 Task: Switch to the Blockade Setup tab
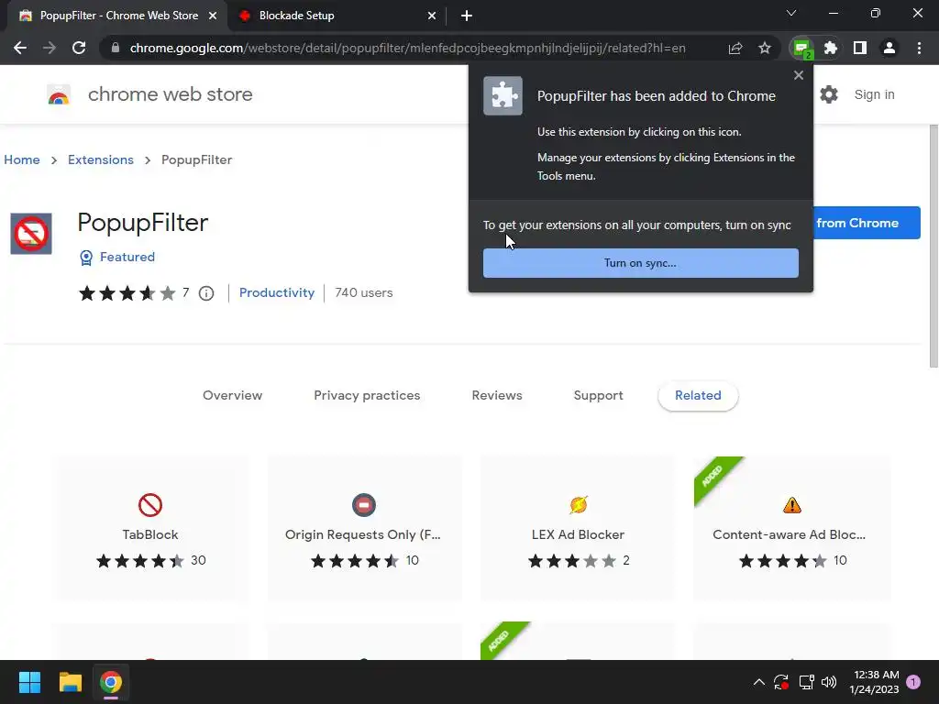coord(337,16)
